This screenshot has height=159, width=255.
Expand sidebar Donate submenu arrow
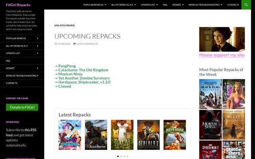point(38,68)
